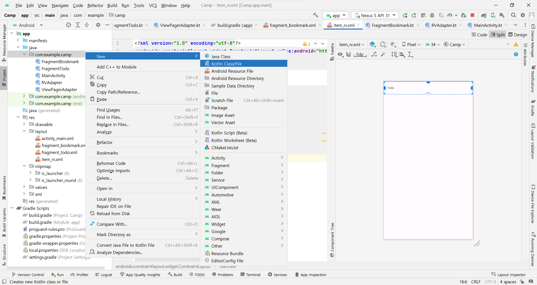Click the rerun app icon
Image resolution: width=537 pixels, height=285 pixels.
405,15
